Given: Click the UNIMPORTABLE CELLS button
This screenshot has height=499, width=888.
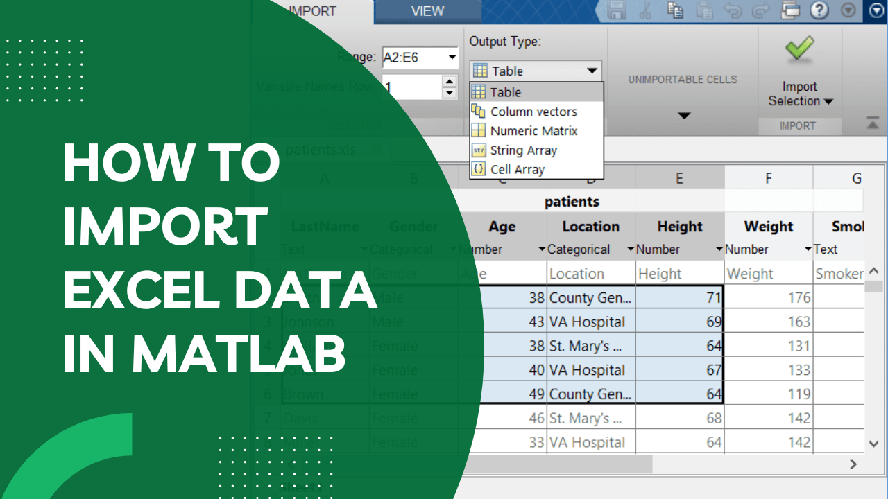Looking at the screenshot, I should click(683, 80).
